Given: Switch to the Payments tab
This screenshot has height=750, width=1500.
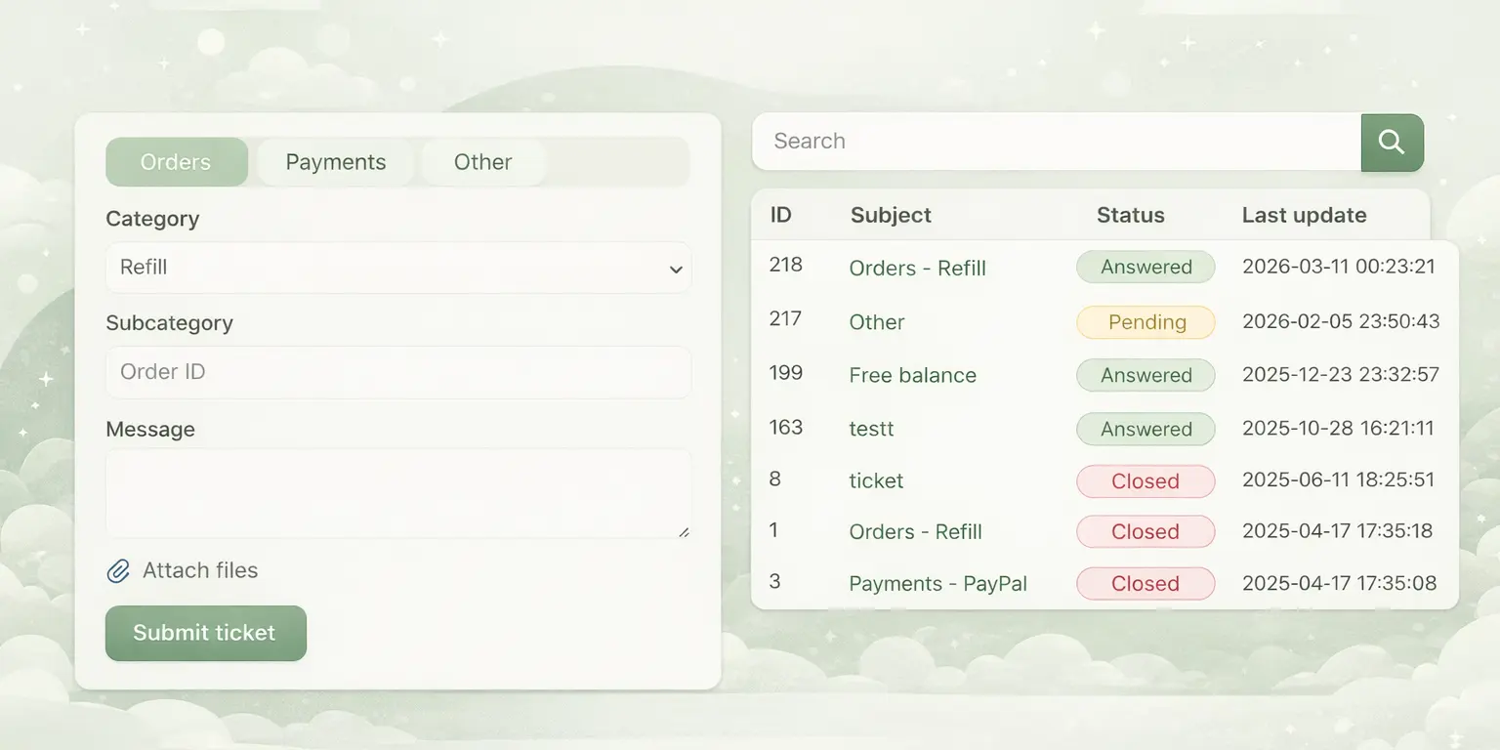Looking at the screenshot, I should pos(335,162).
